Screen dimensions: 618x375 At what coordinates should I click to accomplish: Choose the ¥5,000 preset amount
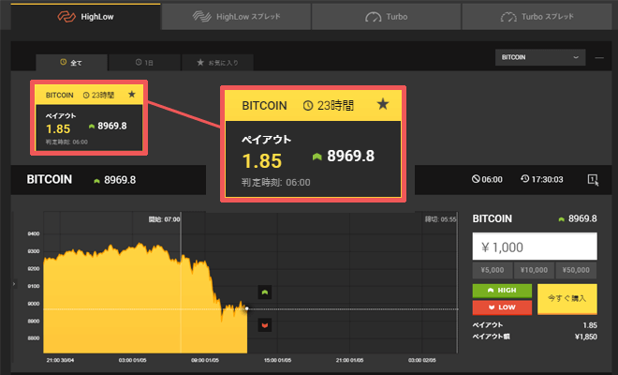coord(493,270)
